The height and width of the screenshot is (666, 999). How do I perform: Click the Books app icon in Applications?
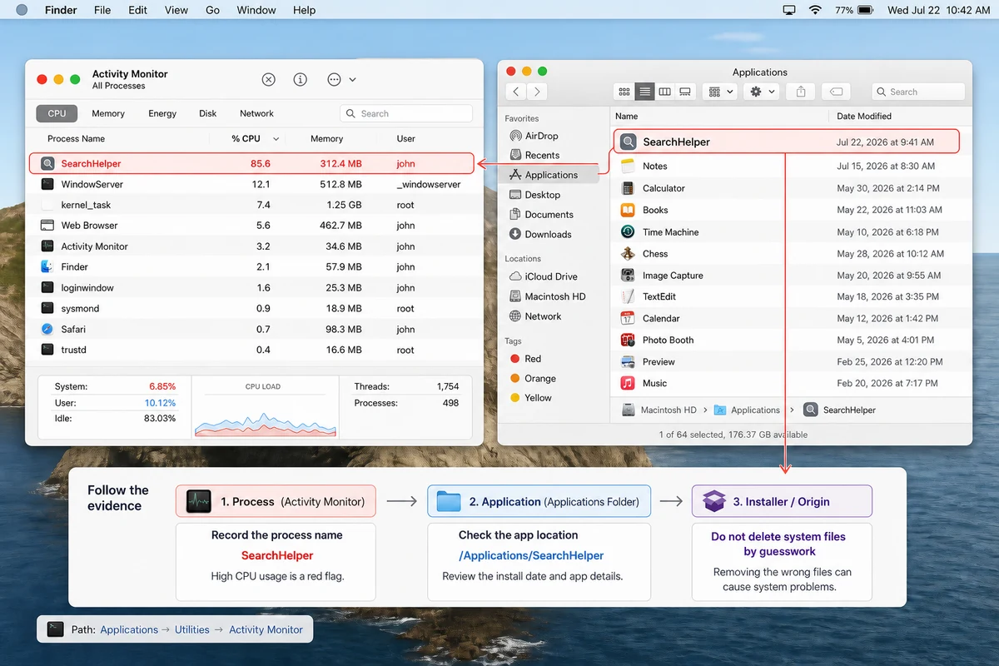[x=628, y=210]
